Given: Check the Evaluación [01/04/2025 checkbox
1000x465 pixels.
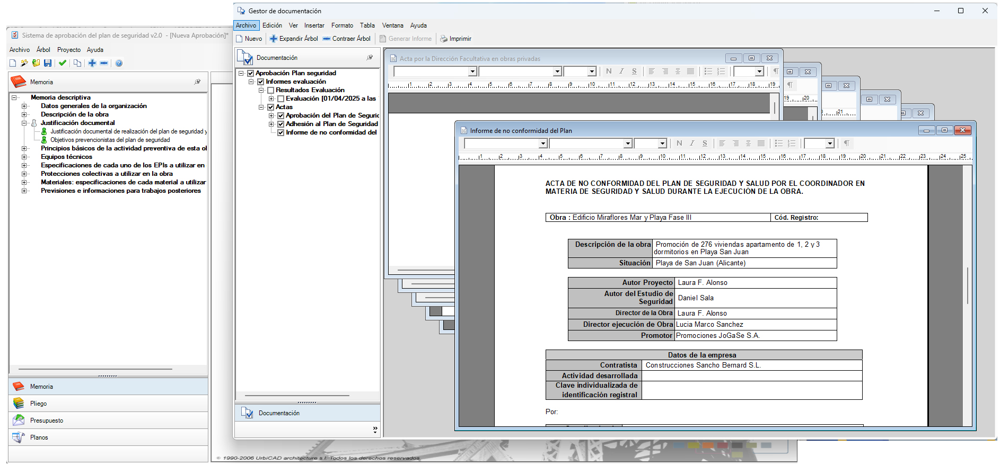Looking at the screenshot, I should click(x=280, y=99).
